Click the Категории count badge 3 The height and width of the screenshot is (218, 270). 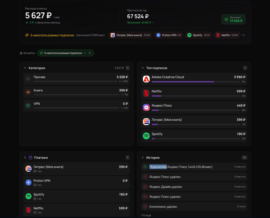tap(127, 68)
